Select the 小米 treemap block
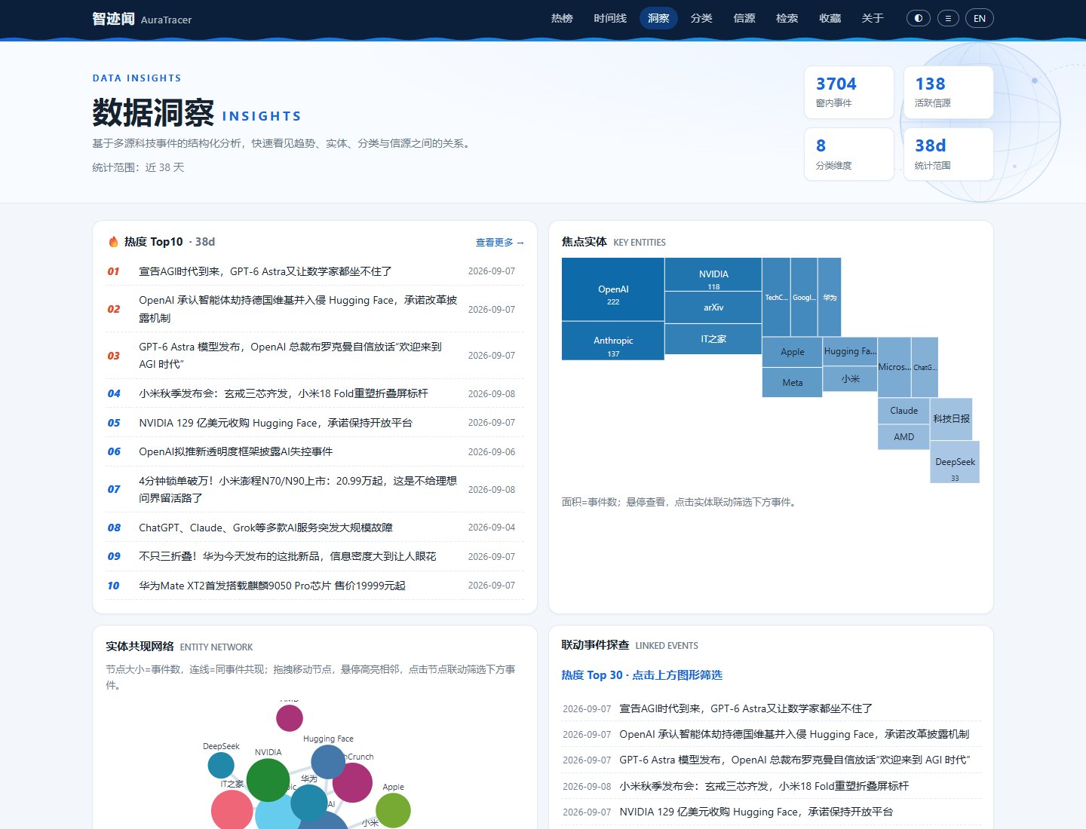 point(850,379)
